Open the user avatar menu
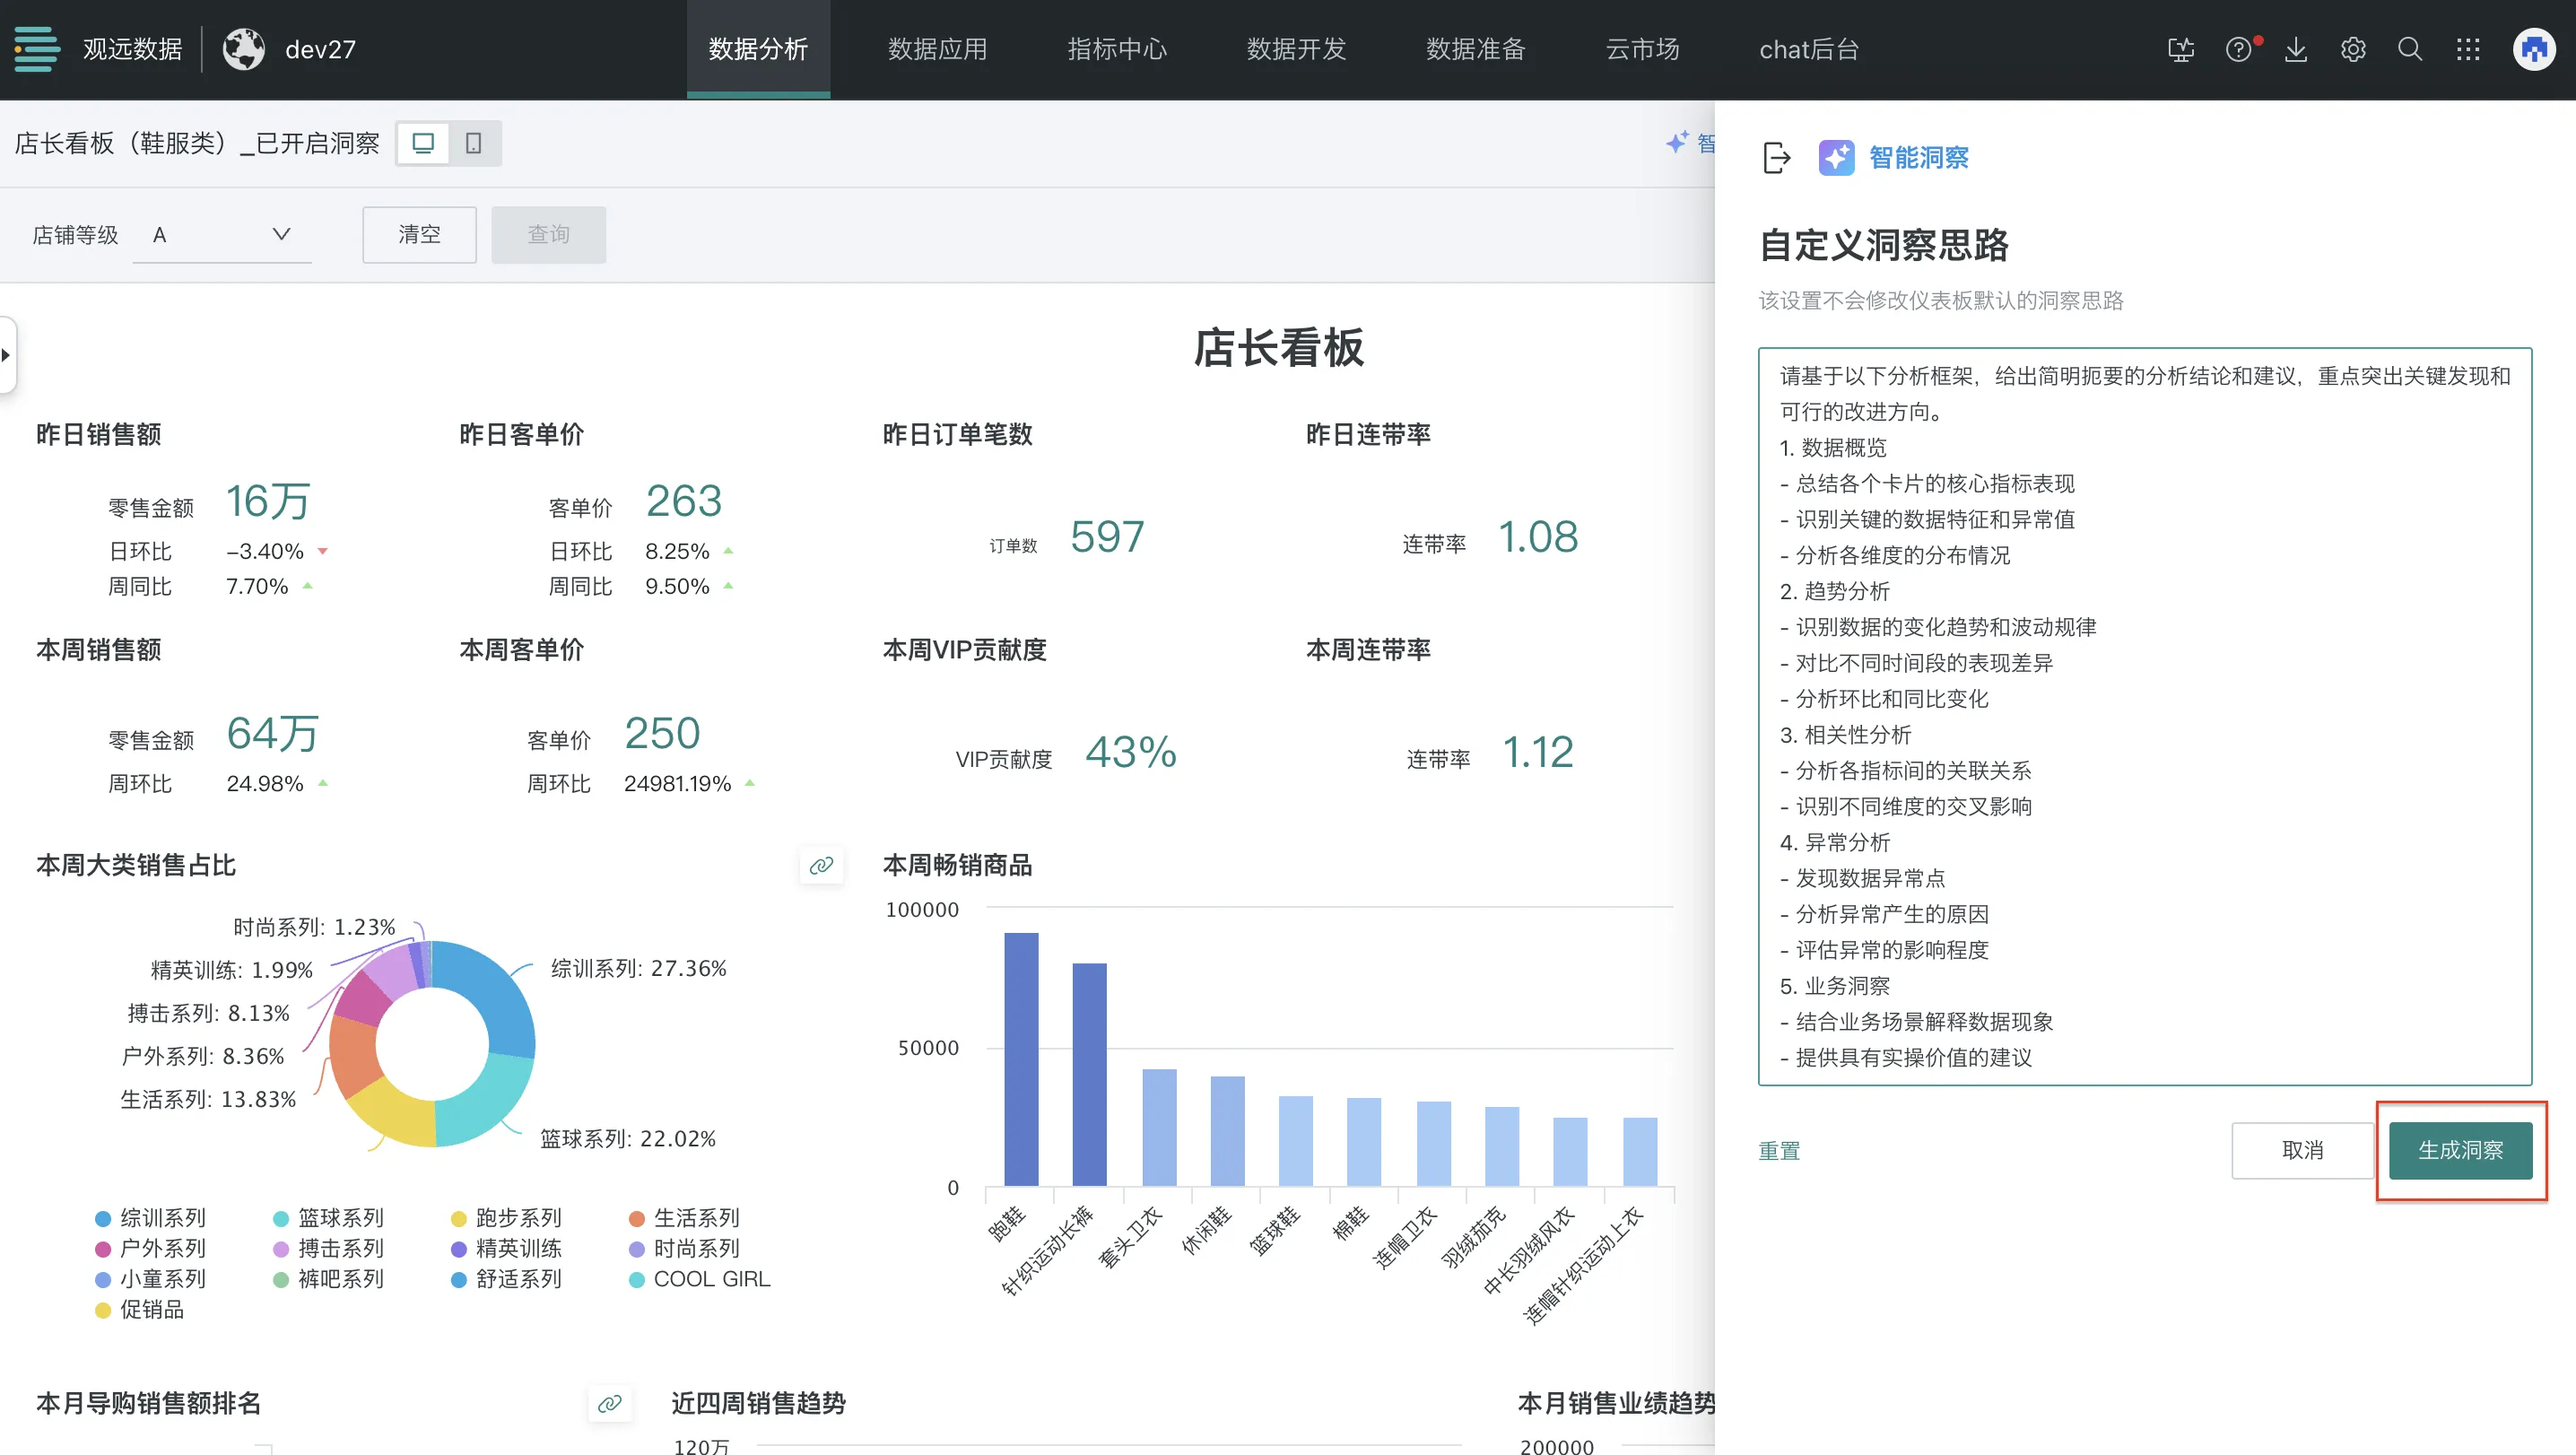Viewport: 2576px width, 1455px height. coord(2534,49)
